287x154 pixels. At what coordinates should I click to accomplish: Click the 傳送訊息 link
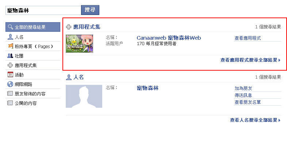tap(243, 95)
